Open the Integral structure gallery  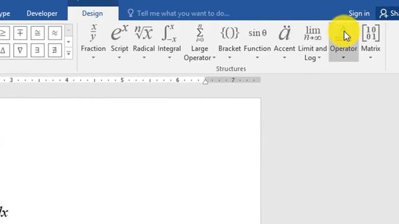pyautogui.click(x=169, y=42)
